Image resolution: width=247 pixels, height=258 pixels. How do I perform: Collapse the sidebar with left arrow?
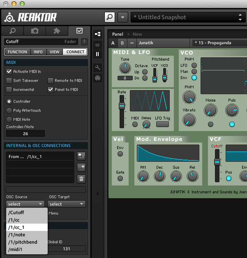[97, 194]
